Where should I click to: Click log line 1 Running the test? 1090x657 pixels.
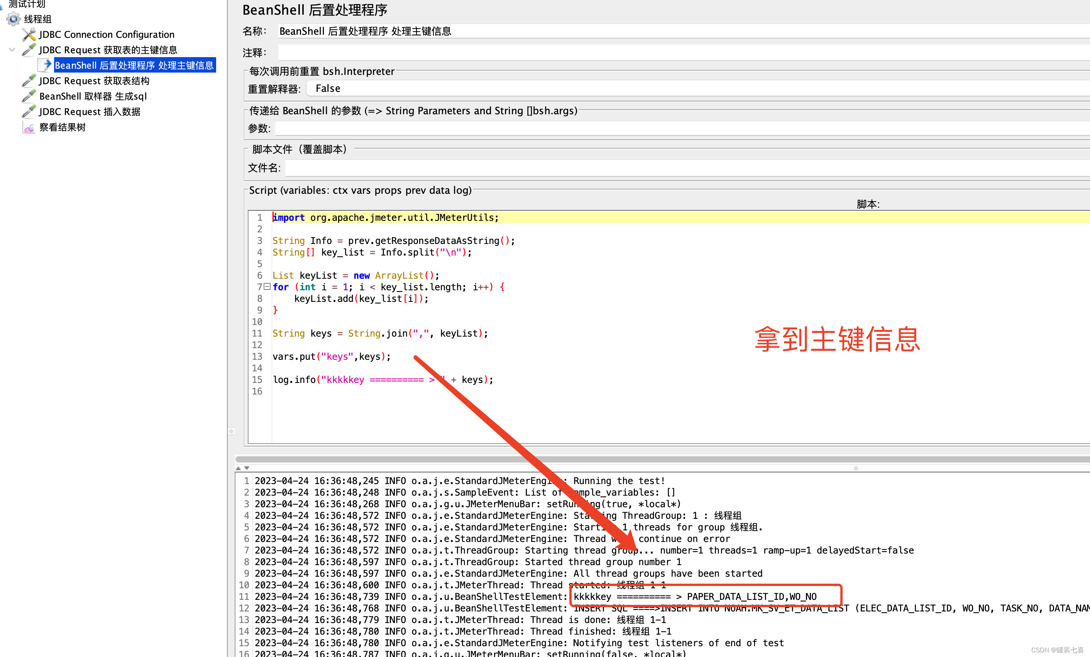click(460, 481)
